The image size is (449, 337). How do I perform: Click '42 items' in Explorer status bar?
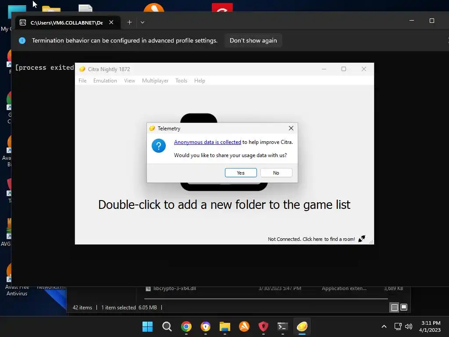coord(82,308)
